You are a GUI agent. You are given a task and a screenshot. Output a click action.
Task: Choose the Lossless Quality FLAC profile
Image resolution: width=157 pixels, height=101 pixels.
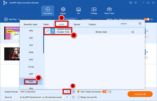pos(94,31)
